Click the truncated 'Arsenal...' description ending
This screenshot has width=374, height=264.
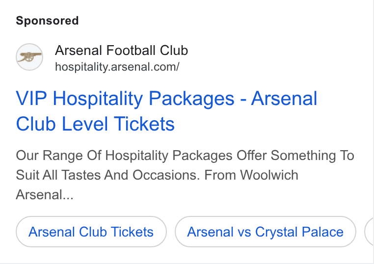point(45,195)
